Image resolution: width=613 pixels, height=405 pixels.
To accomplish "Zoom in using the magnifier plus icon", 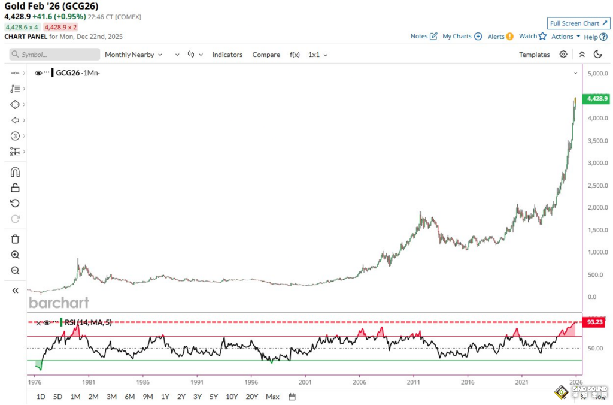I will [16, 255].
